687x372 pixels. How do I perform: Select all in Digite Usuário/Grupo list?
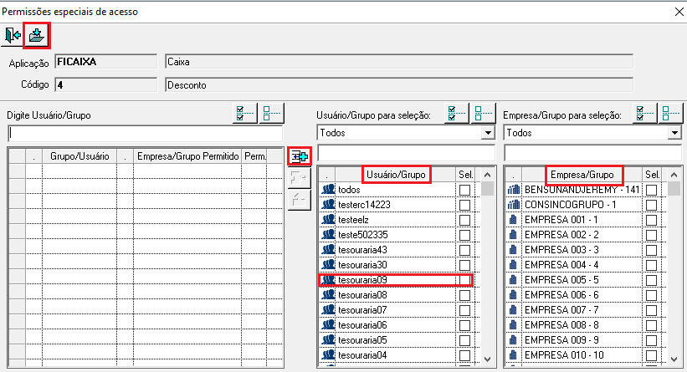pos(244,114)
